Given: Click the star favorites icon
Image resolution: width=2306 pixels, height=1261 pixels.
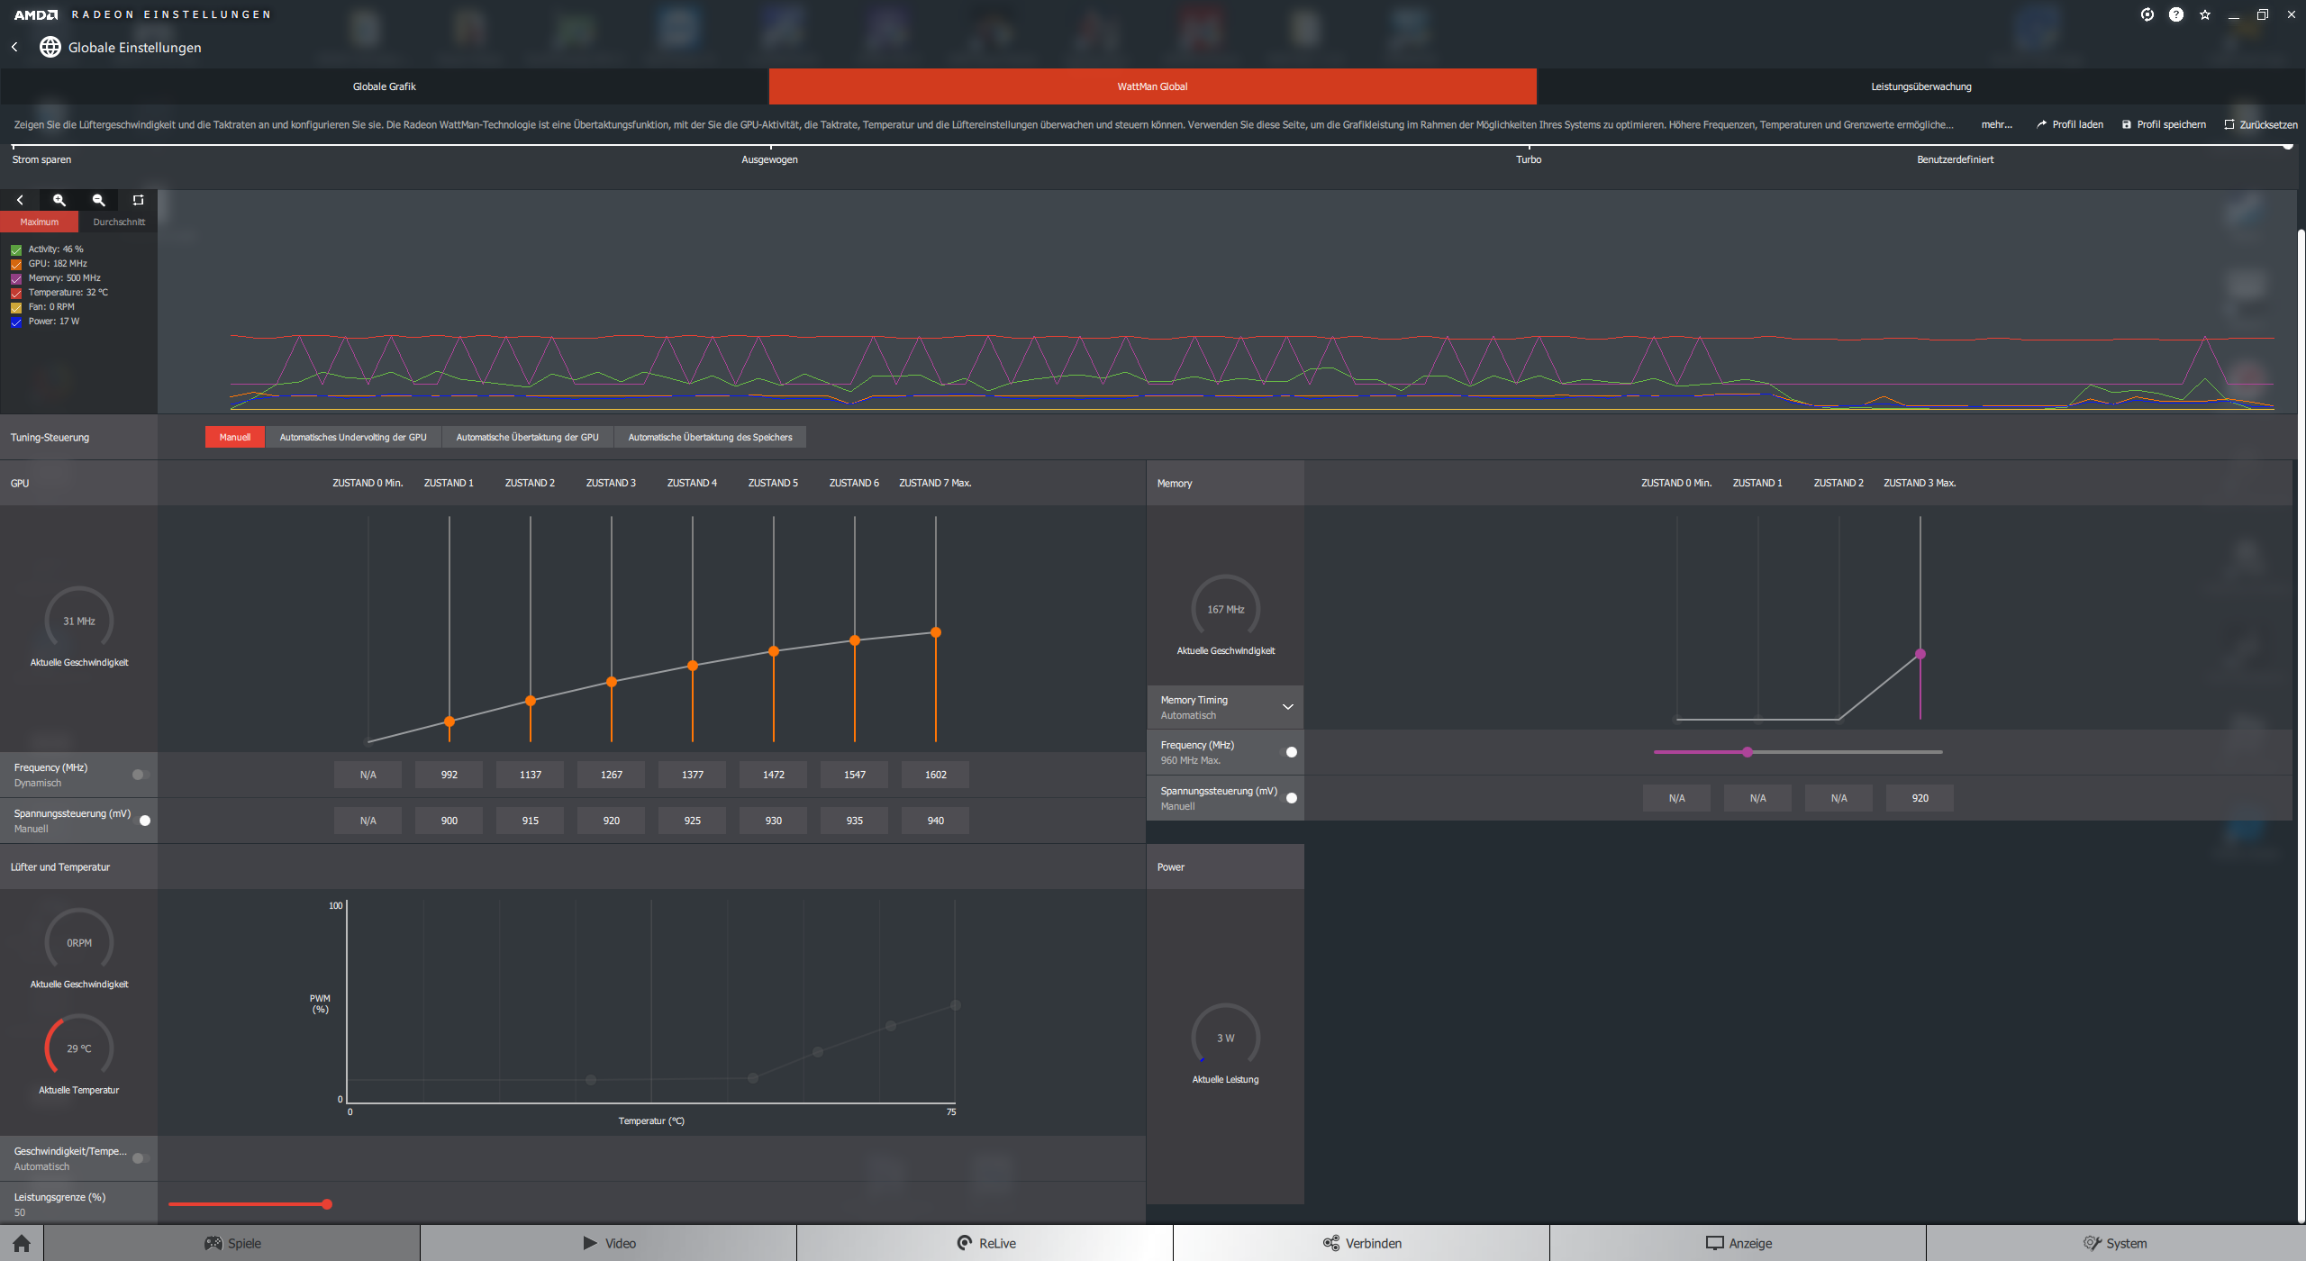Looking at the screenshot, I should click(x=2204, y=14).
